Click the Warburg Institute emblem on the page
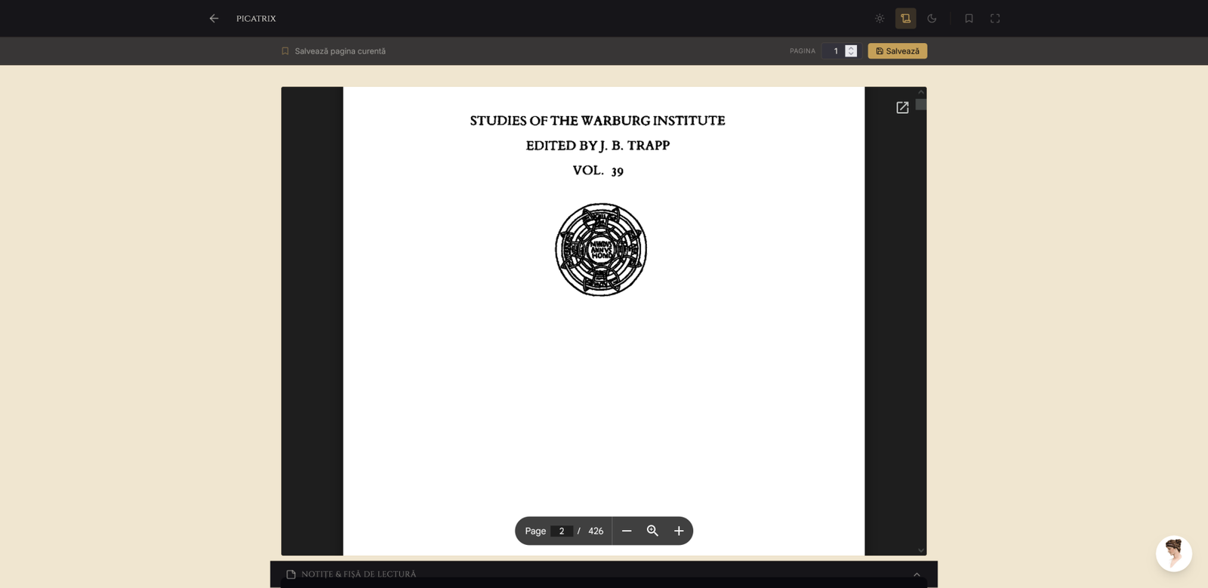1208x588 pixels. 601,249
